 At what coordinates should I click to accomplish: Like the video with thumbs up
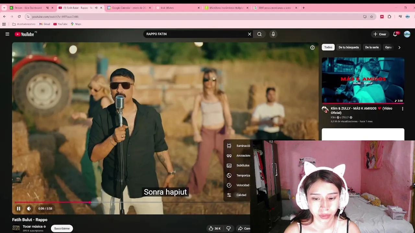pos(214,228)
